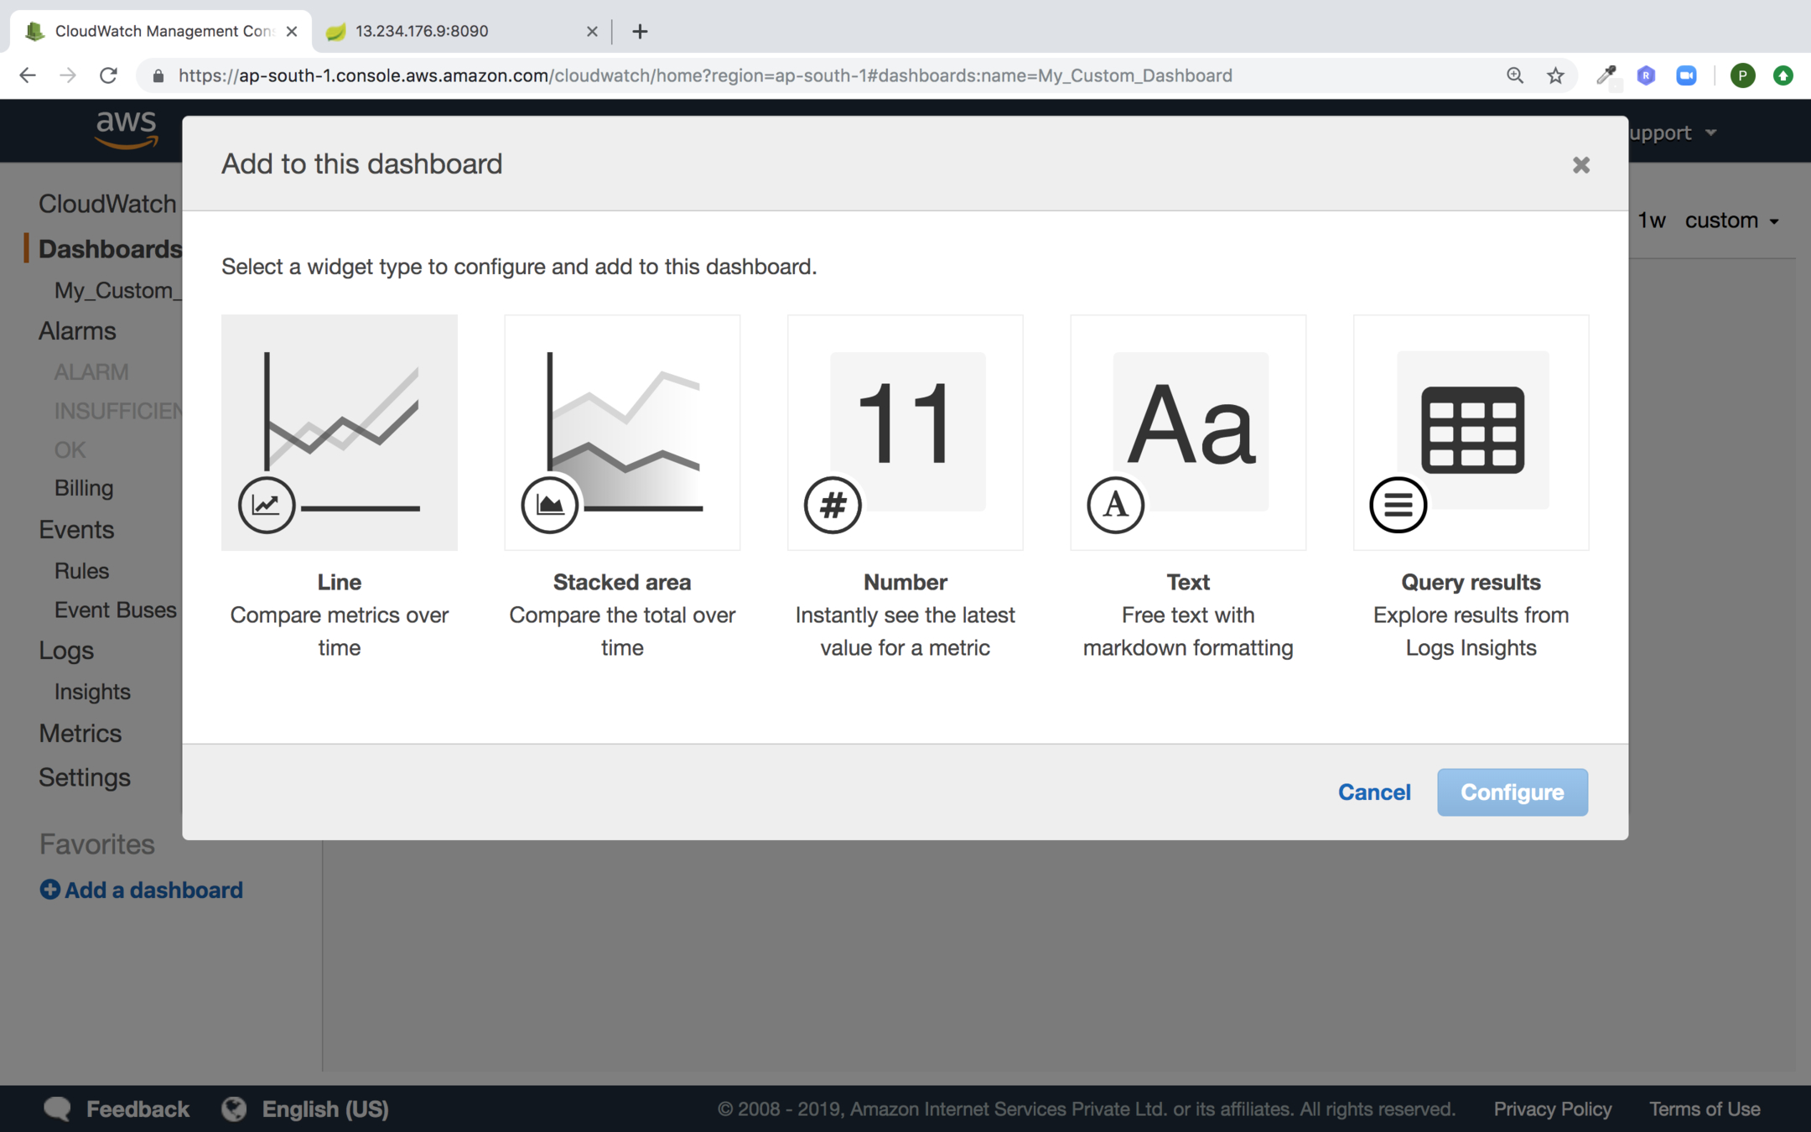This screenshot has height=1132, width=1811.
Task: Click the browser address bar URL
Action: pyautogui.click(x=704, y=75)
